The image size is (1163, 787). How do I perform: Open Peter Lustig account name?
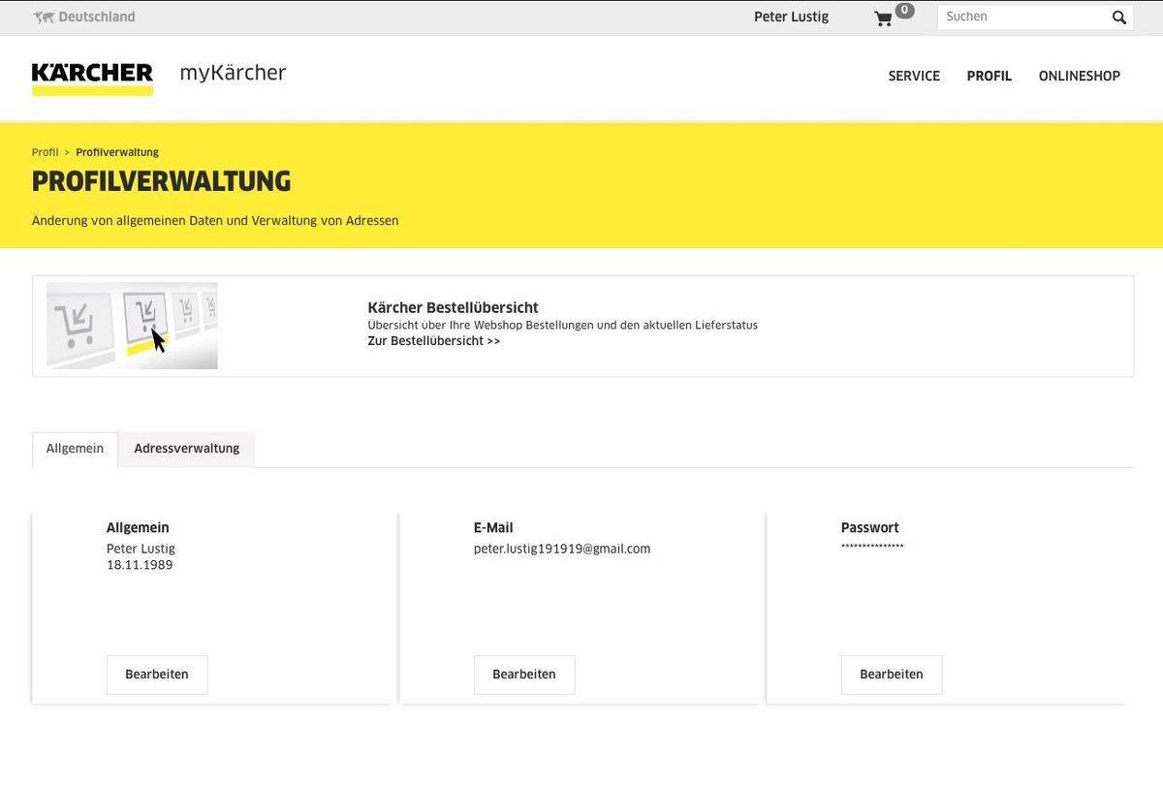[791, 17]
